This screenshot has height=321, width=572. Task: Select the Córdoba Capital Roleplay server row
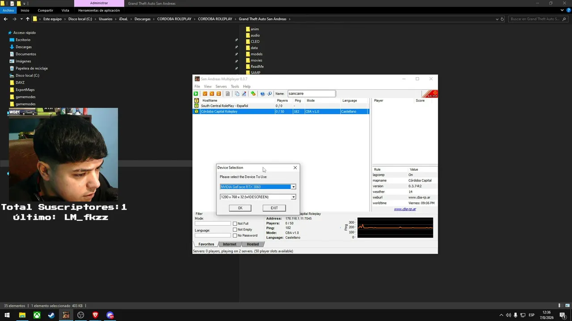click(281, 111)
